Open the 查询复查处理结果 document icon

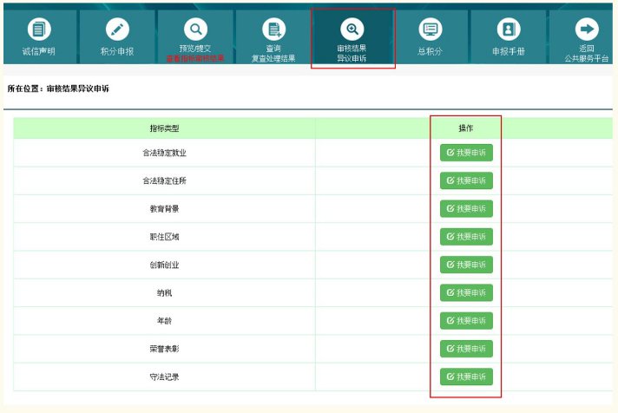pyautogui.click(x=274, y=29)
